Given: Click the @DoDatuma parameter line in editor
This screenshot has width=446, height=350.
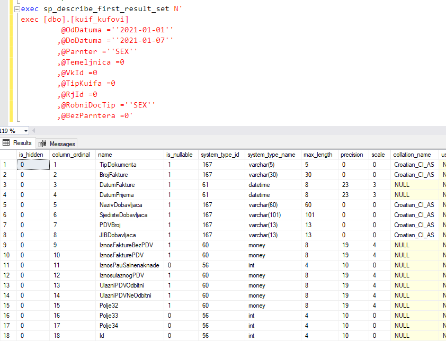Looking at the screenshot, I should pyautogui.click(x=115, y=41).
